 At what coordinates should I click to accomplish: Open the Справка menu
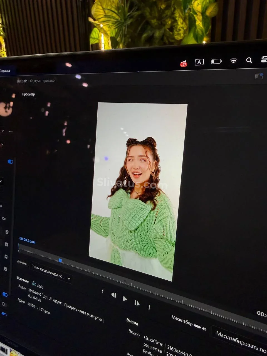5,71
